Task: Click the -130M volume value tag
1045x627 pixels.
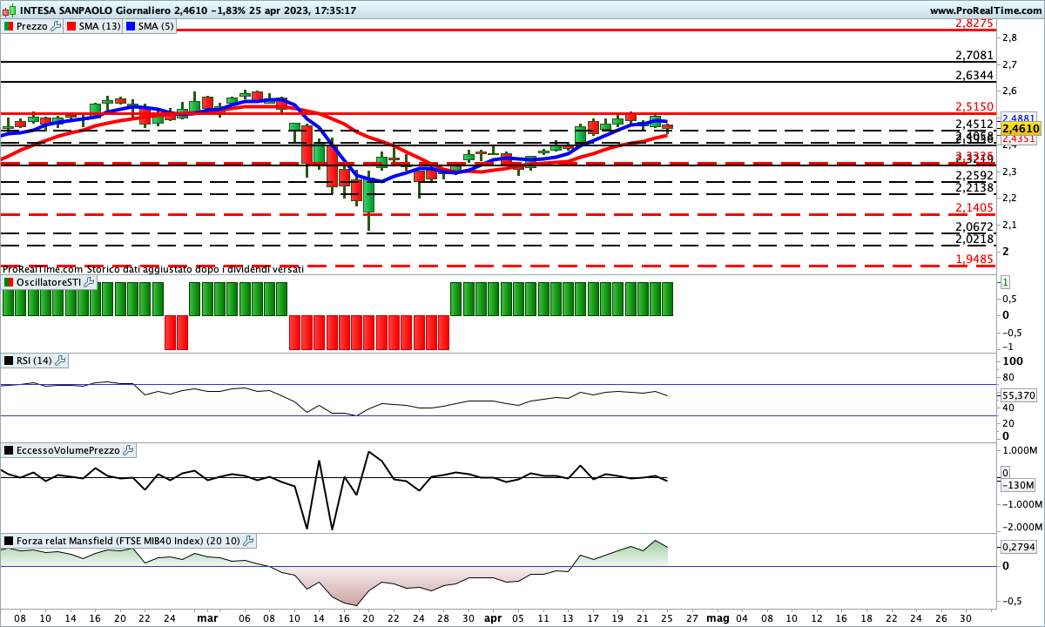Action: tap(1017, 485)
